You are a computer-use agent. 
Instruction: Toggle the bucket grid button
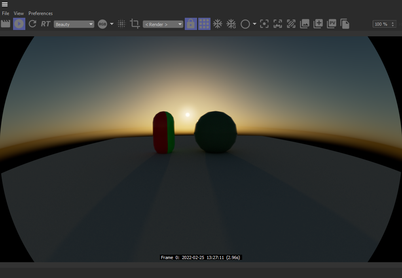(x=204, y=24)
